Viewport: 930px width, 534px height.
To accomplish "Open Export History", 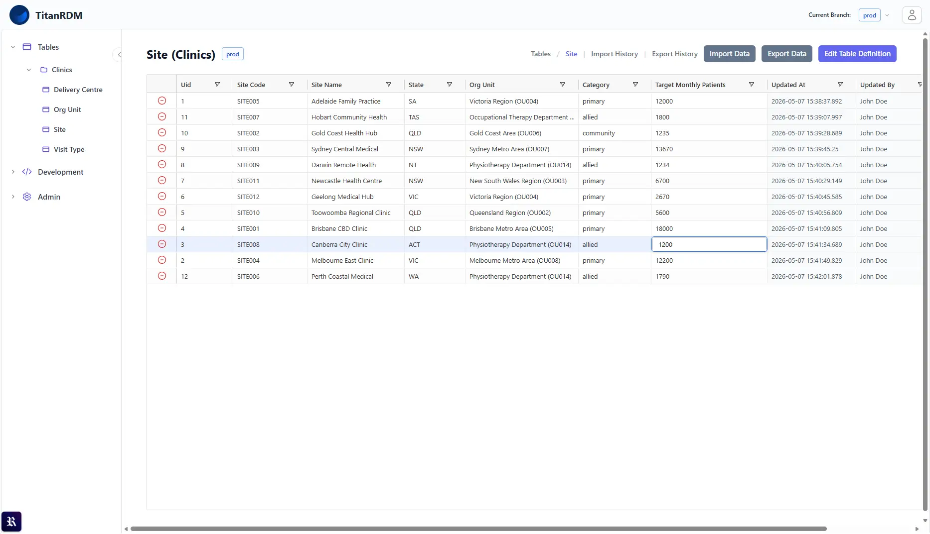I will coord(675,54).
